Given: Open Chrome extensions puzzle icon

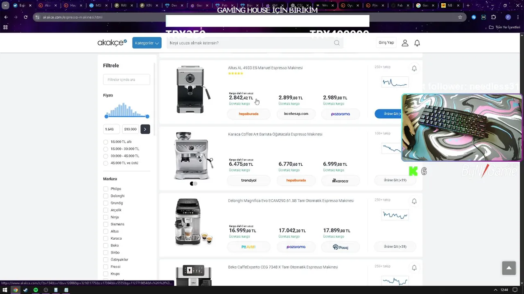Looking at the screenshot, I should click(493, 17).
